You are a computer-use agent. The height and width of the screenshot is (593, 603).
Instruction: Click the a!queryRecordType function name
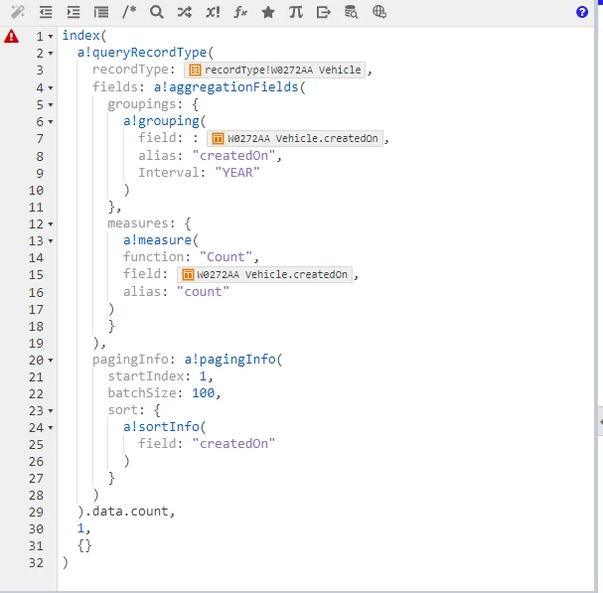click(x=142, y=53)
